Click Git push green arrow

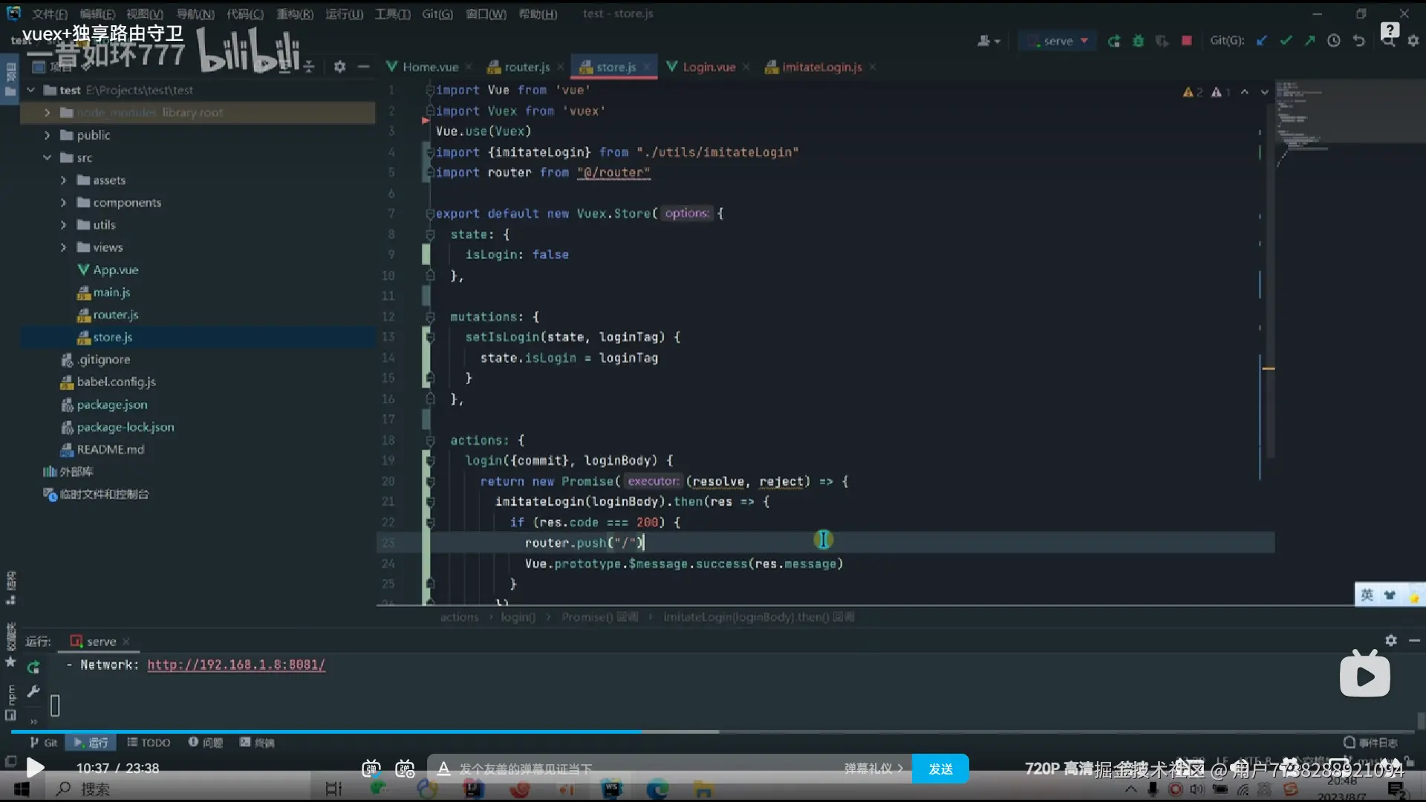click(1309, 41)
